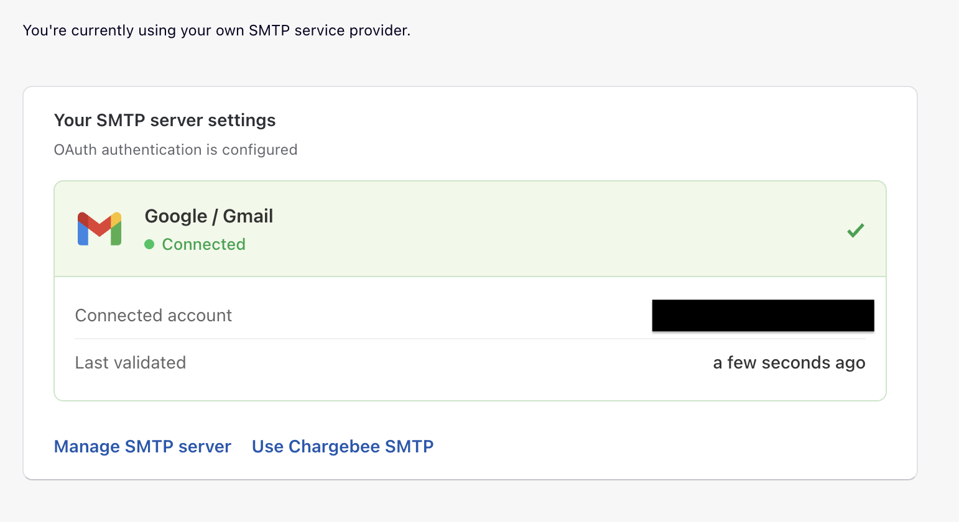This screenshot has height=522, width=959.
Task: Switch to Use Chargebee SMTP
Action: [343, 446]
